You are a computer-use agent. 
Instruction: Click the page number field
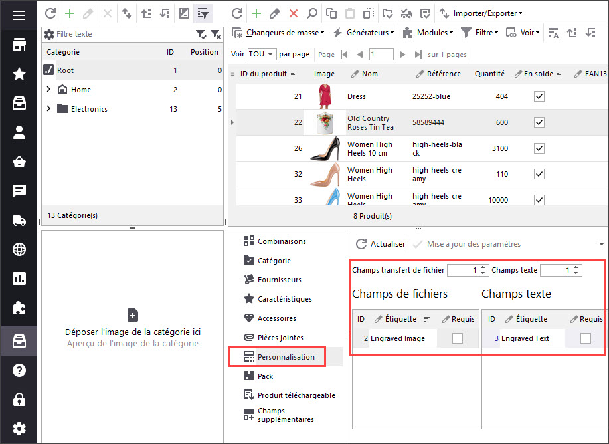[381, 54]
